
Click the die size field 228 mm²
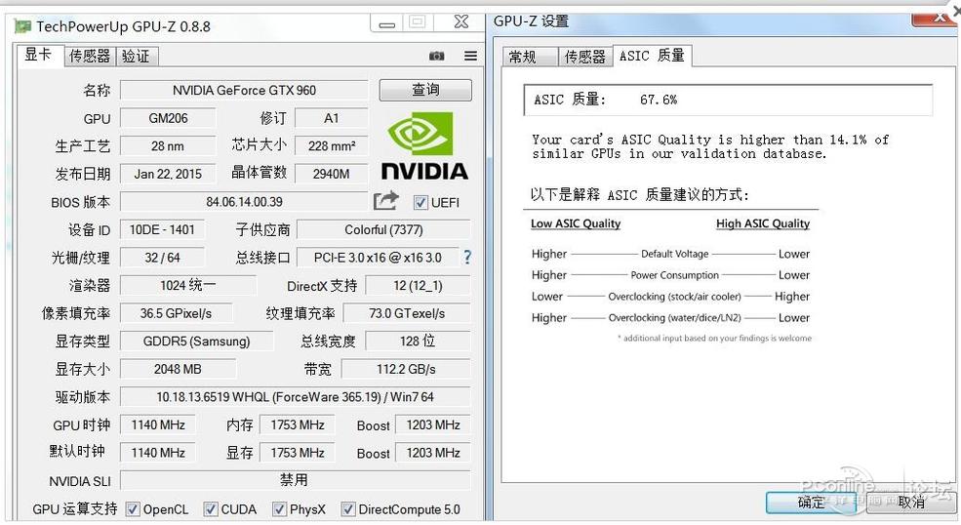(x=332, y=146)
